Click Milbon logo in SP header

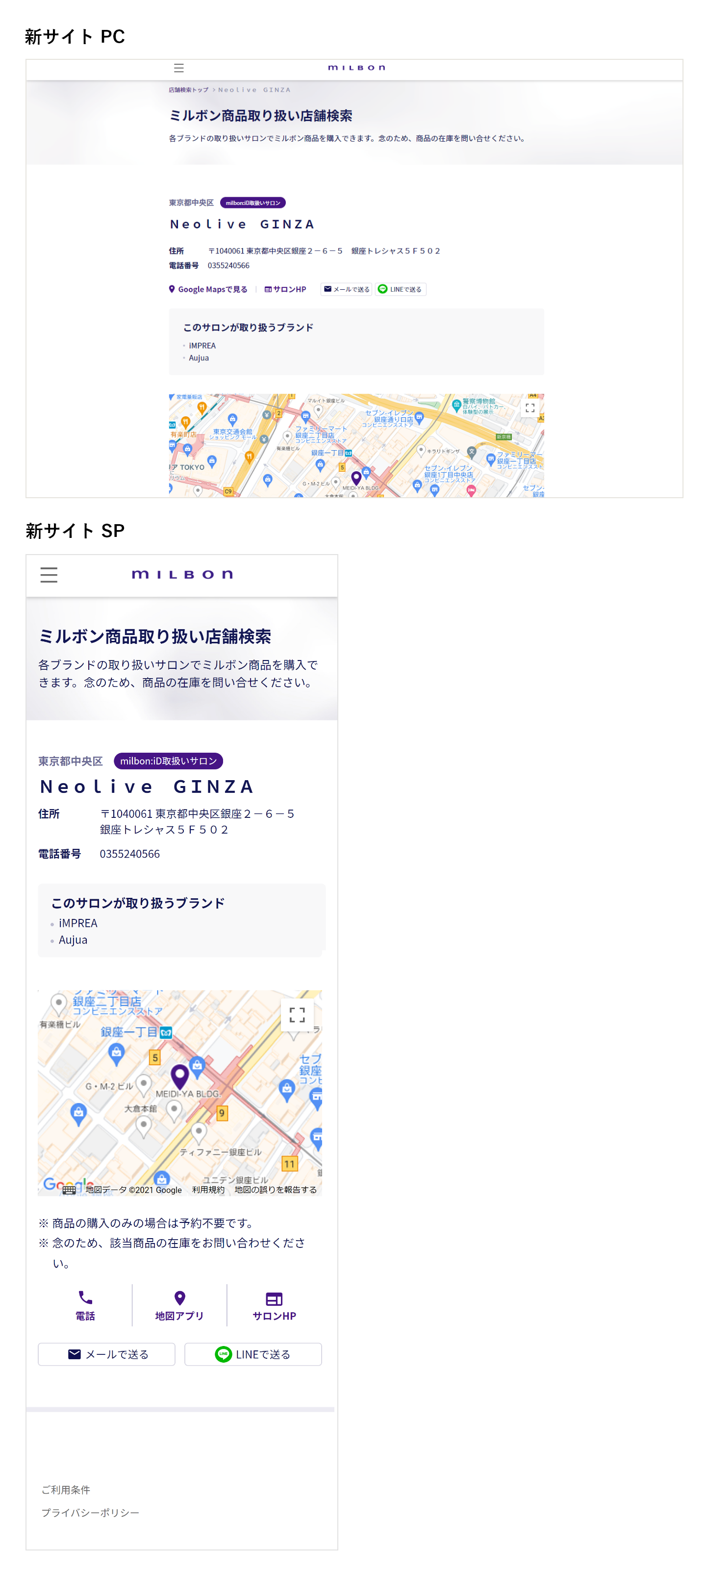(x=182, y=575)
